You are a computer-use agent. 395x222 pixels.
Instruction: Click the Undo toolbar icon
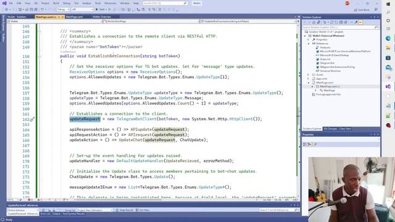(x=43, y=10)
